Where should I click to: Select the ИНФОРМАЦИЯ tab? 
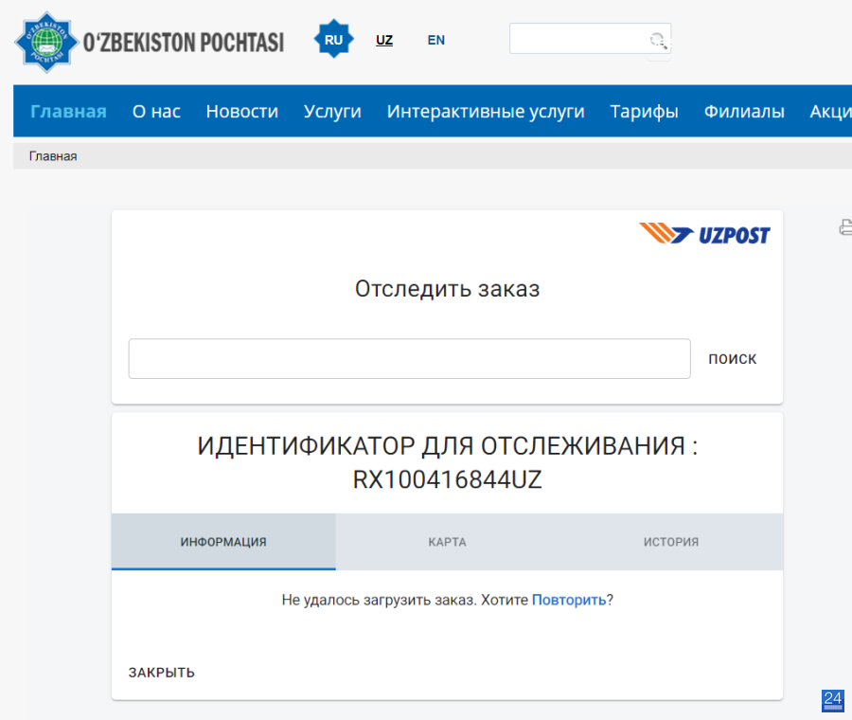[223, 542]
